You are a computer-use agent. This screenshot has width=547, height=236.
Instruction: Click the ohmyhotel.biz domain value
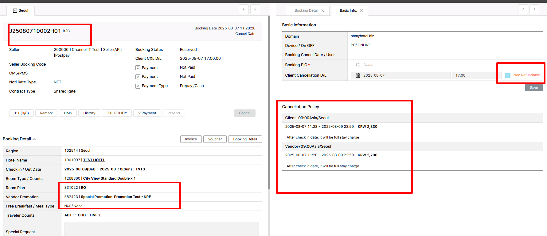[362, 36]
